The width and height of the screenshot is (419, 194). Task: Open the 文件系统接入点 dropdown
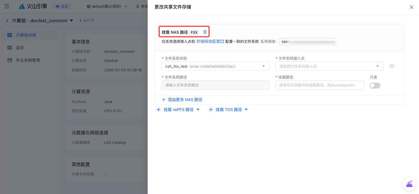pyautogui.click(x=329, y=66)
